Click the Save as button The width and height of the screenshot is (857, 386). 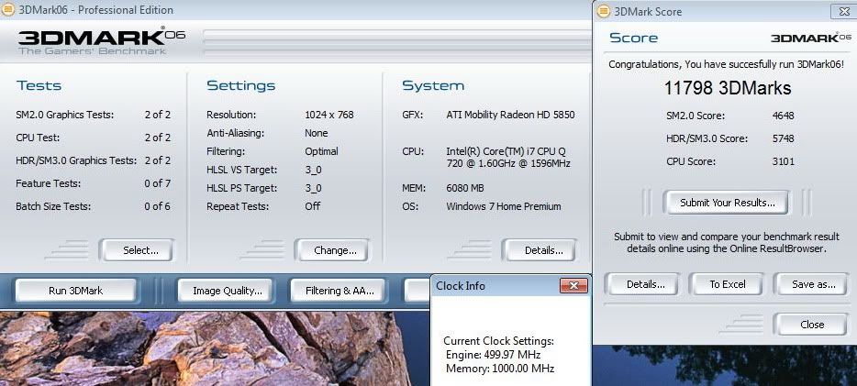click(810, 284)
